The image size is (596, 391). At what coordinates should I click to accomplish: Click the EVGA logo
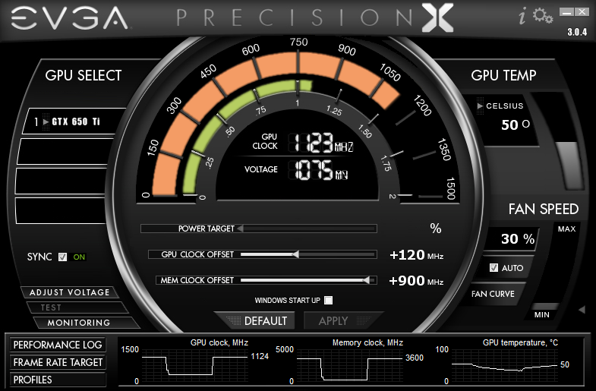coord(70,18)
